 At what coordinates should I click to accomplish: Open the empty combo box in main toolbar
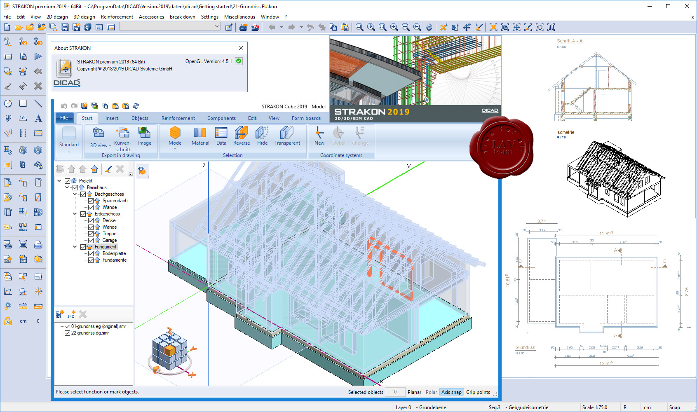point(170,26)
